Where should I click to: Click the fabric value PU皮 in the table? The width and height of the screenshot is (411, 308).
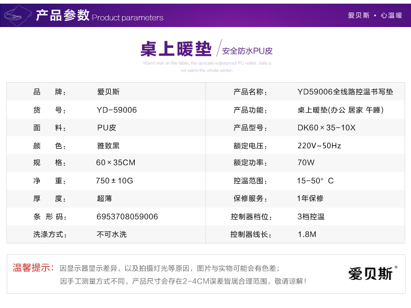(107, 127)
